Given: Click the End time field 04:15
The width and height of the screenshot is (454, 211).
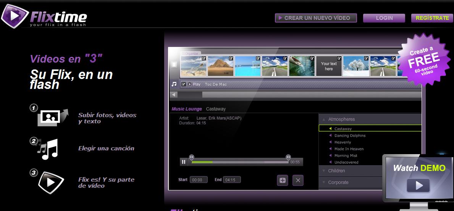Looking at the screenshot, I should tap(232, 180).
